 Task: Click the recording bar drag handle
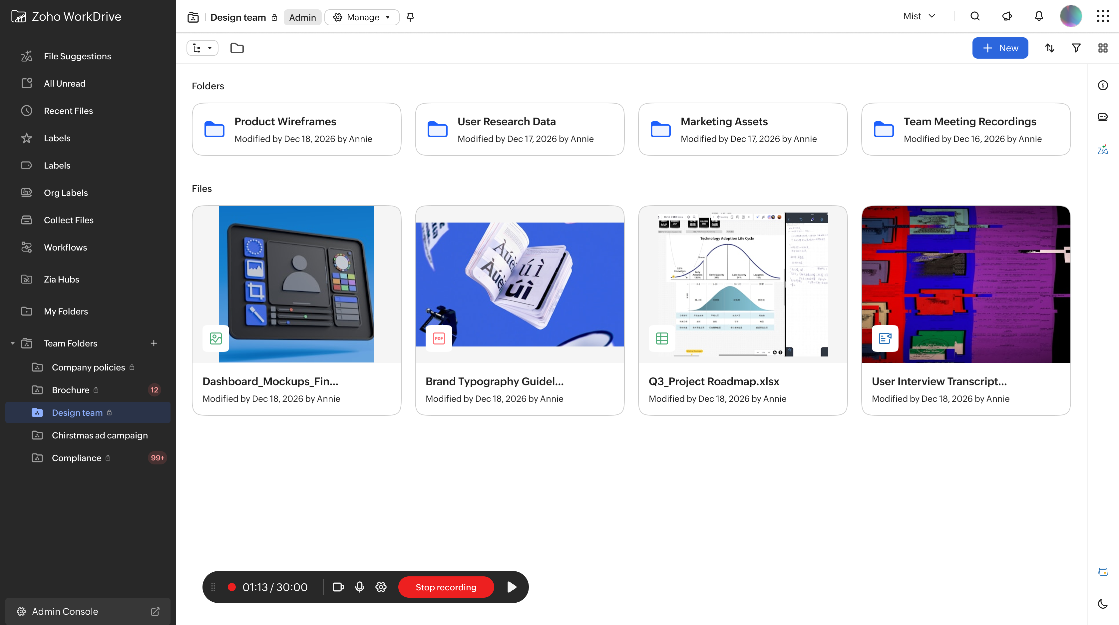coord(213,587)
